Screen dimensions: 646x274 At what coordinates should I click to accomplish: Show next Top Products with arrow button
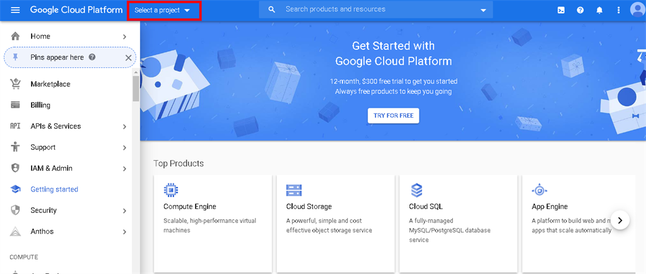click(x=620, y=220)
